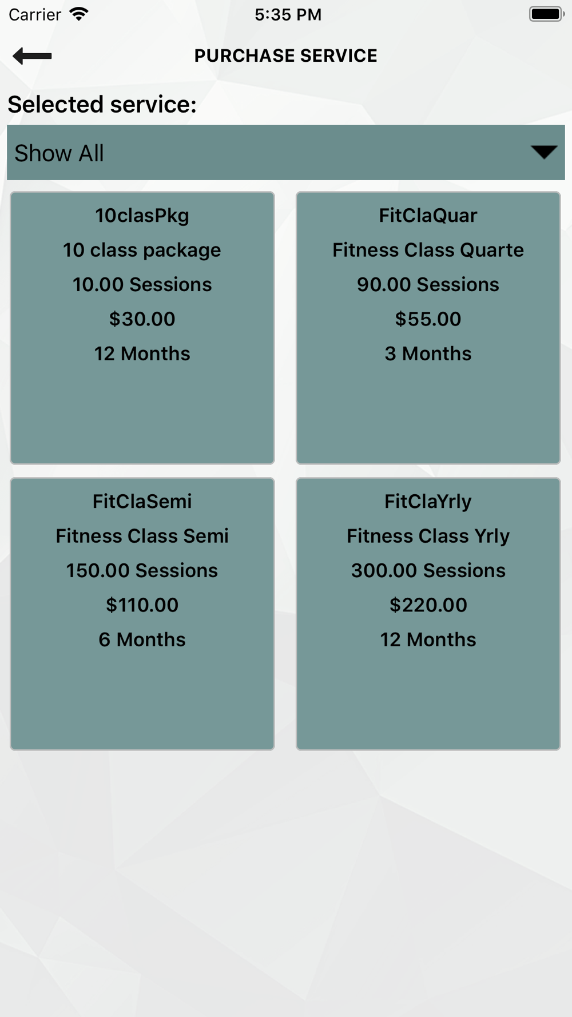Tap the $110.00 price label
This screenshot has height=1017, width=572.
click(142, 605)
